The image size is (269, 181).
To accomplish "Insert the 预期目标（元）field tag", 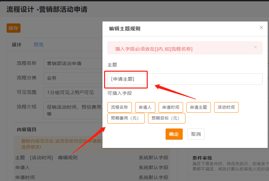I will (167, 118).
